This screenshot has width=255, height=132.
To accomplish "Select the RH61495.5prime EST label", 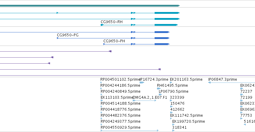I will click(172, 85).
